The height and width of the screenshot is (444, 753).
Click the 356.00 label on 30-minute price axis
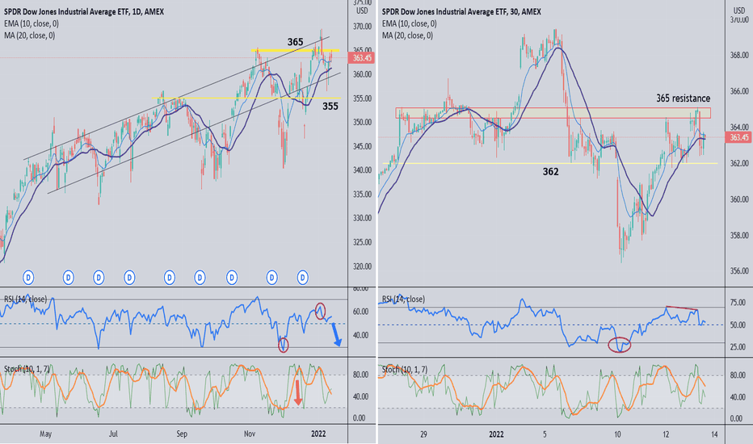(739, 271)
